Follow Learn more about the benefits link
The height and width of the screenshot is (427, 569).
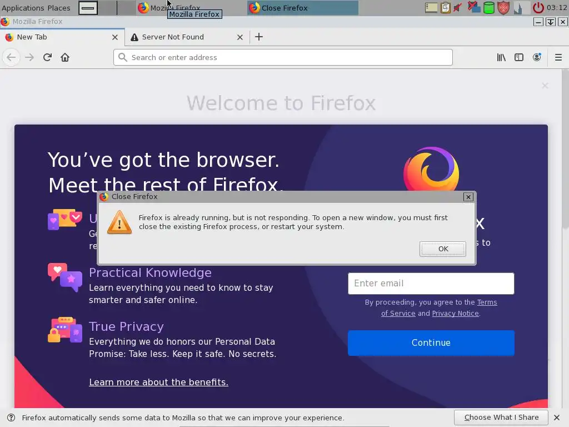pos(158,382)
